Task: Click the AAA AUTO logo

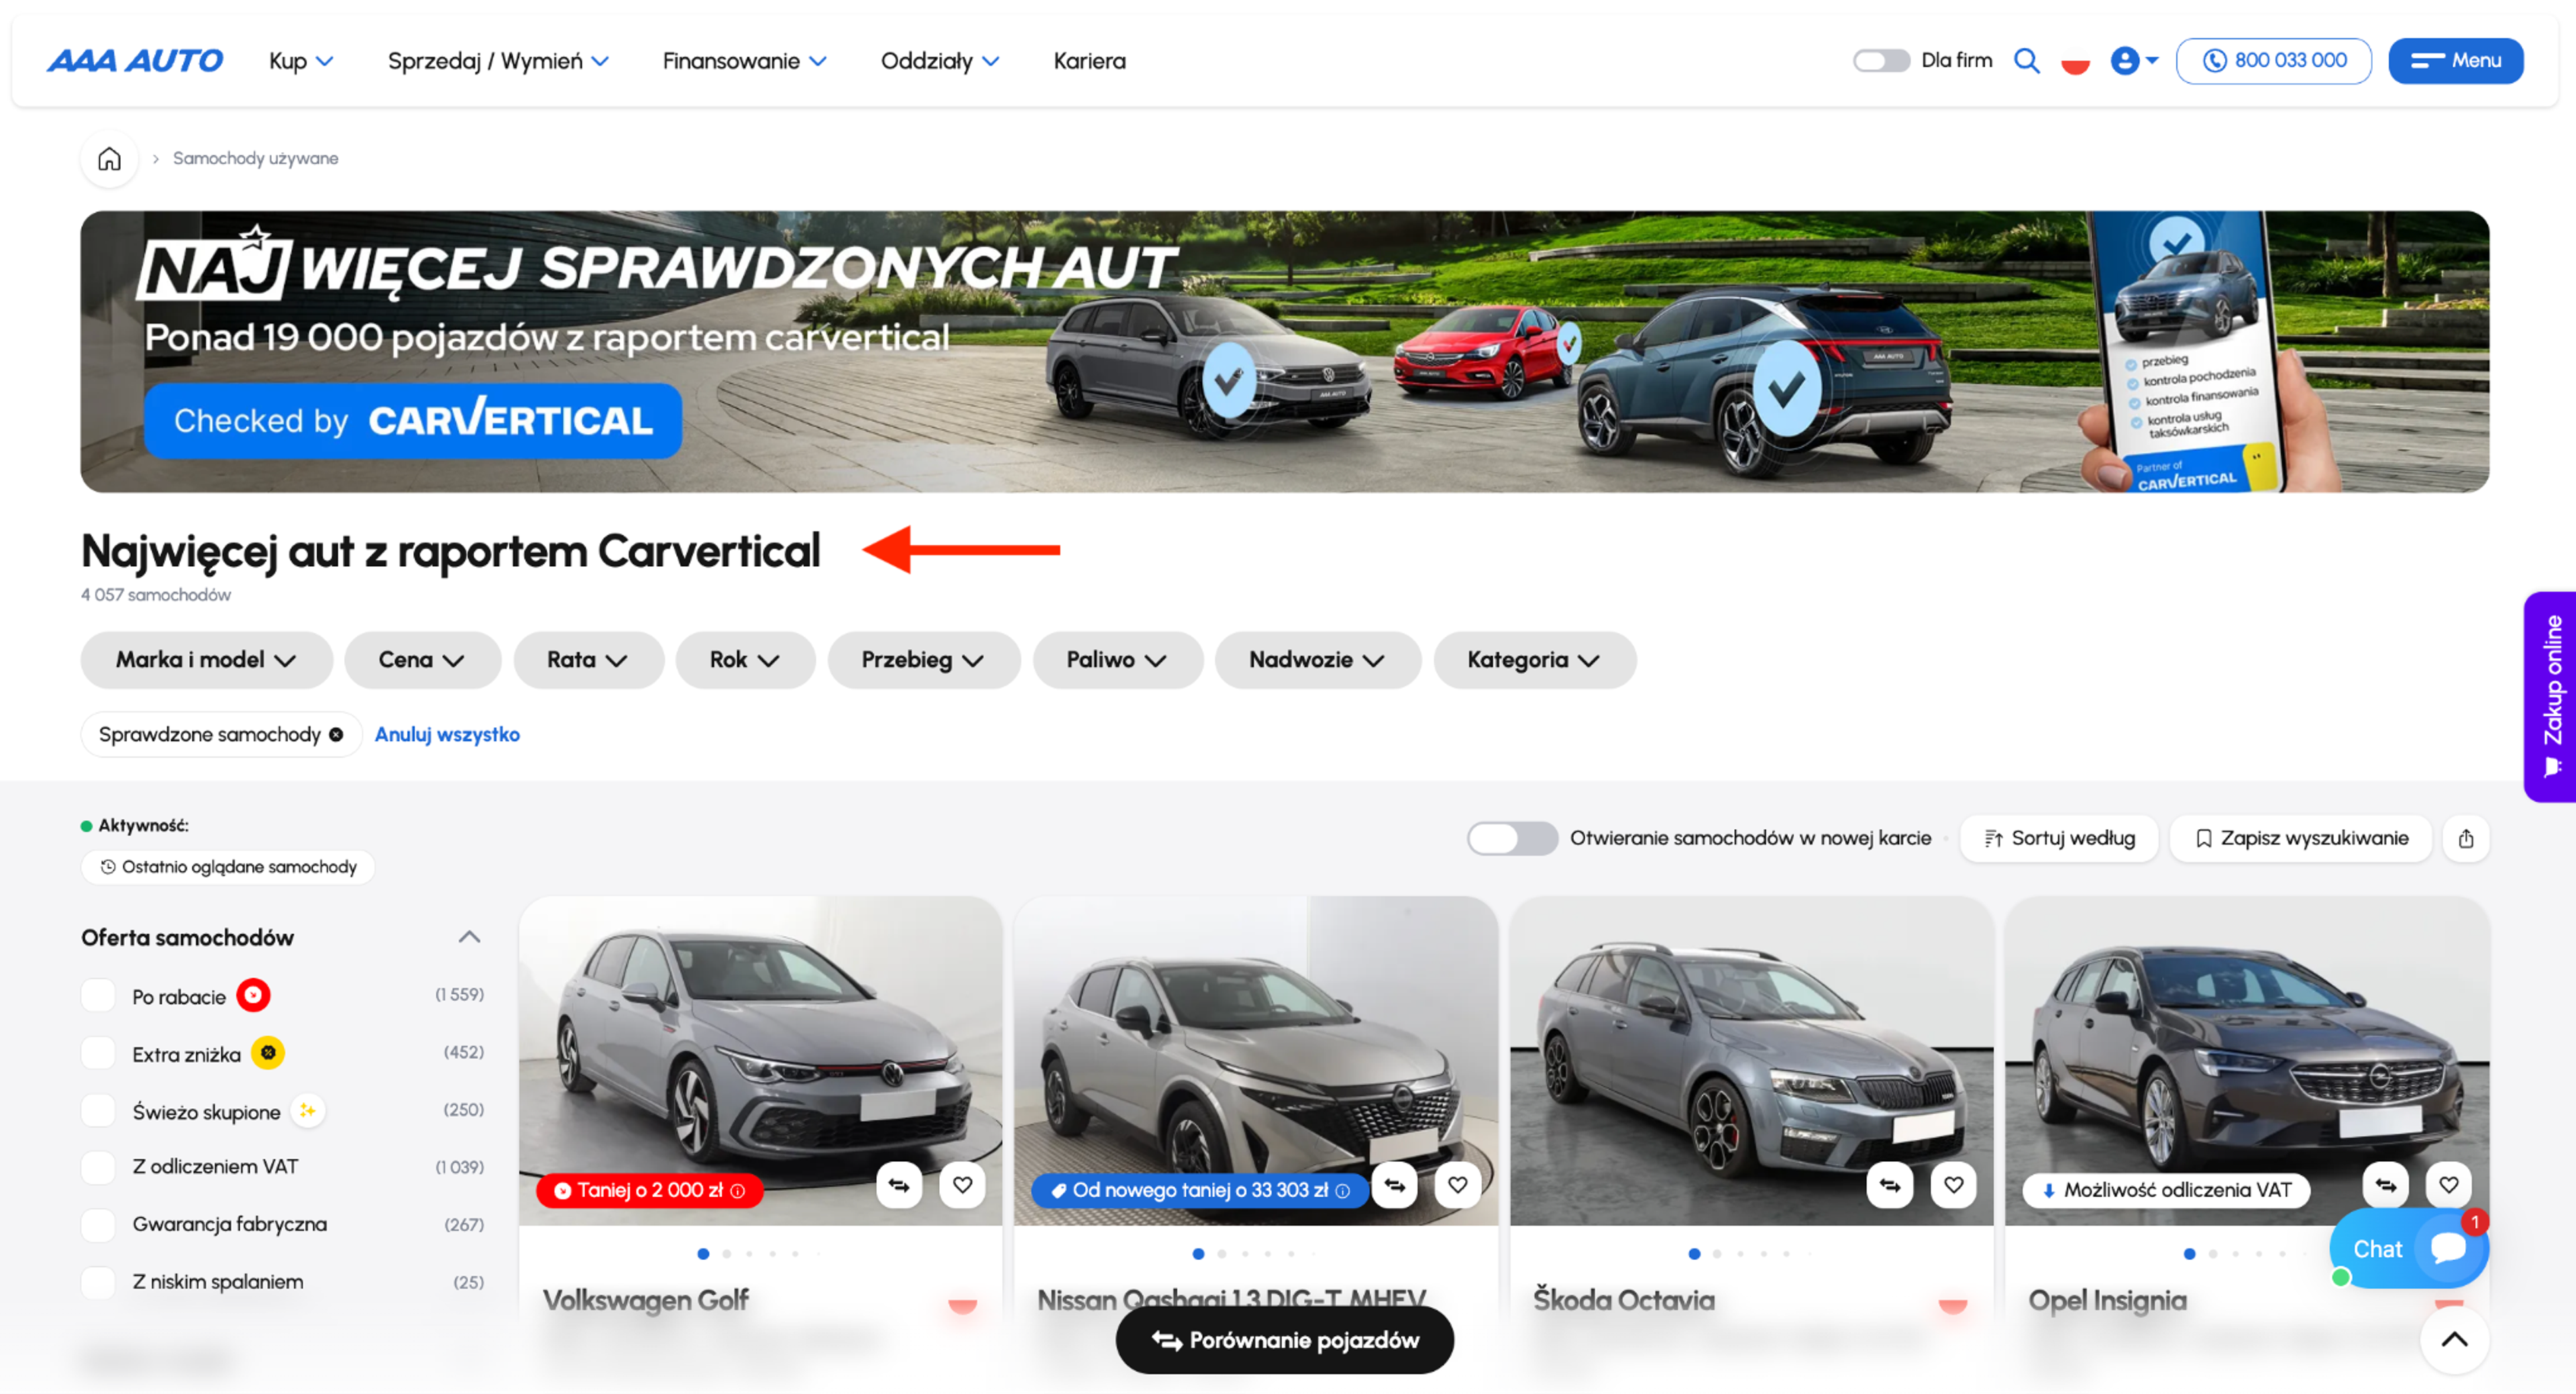Action: tap(135, 61)
